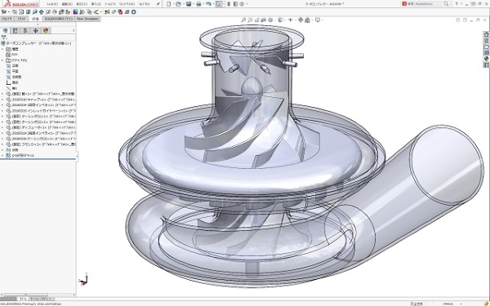Switch to the SOLIDWORKS アドイン tab
The image size is (490, 306).
(x=59, y=19)
